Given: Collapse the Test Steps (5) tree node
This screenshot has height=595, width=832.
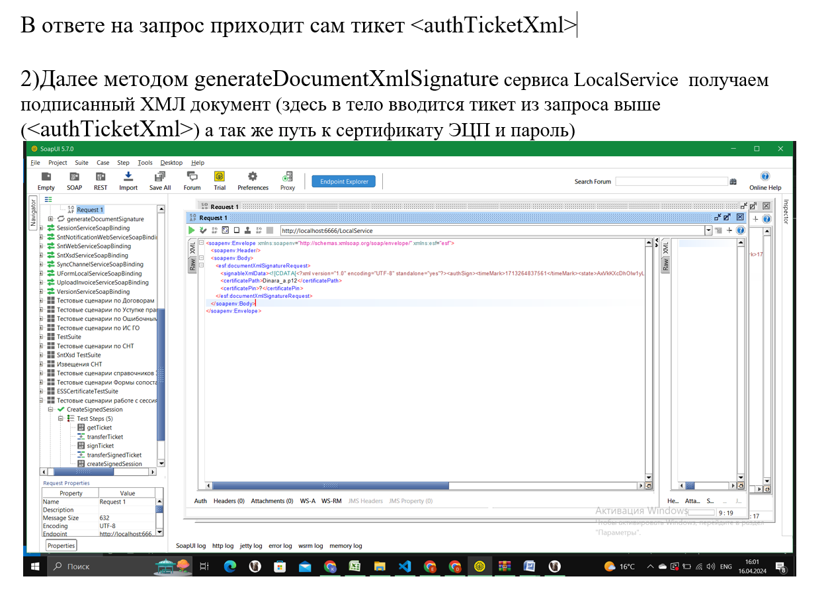Looking at the screenshot, I should pyautogui.click(x=60, y=418).
